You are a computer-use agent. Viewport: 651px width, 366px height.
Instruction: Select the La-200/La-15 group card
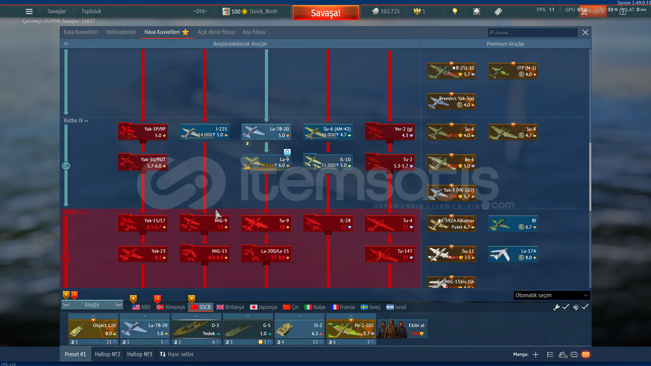266,254
